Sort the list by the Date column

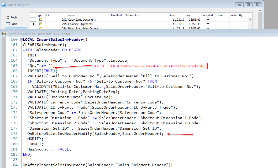point(171,15)
